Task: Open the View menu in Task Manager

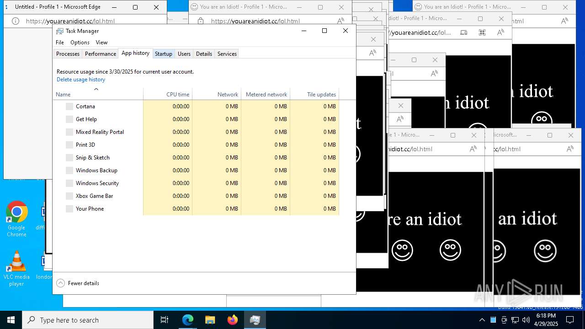Action: coord(101,42)
